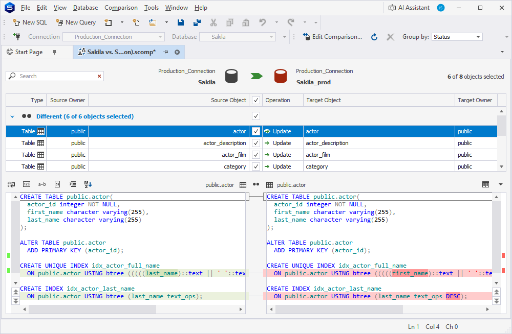Click the new connection plug icon

(x=17, y=36)
